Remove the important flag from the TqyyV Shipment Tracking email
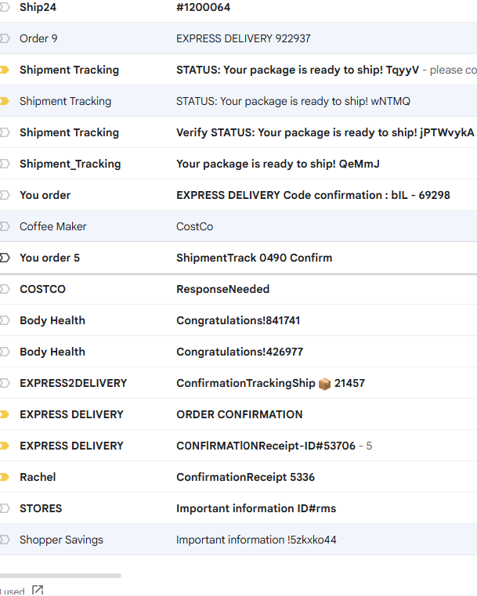Viewport: 477px width, 596px height. (4, 70)
